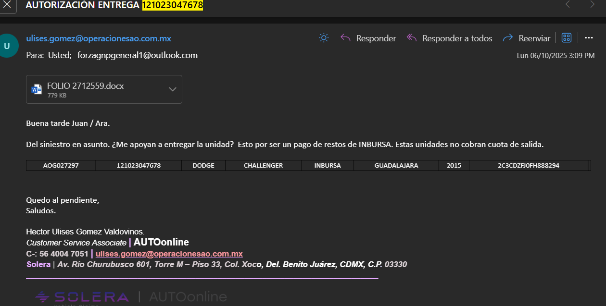This screenshot has width=606, height=306.
Task: Click the FOLIO 2712559.docx file name
Action: (86, 86)
